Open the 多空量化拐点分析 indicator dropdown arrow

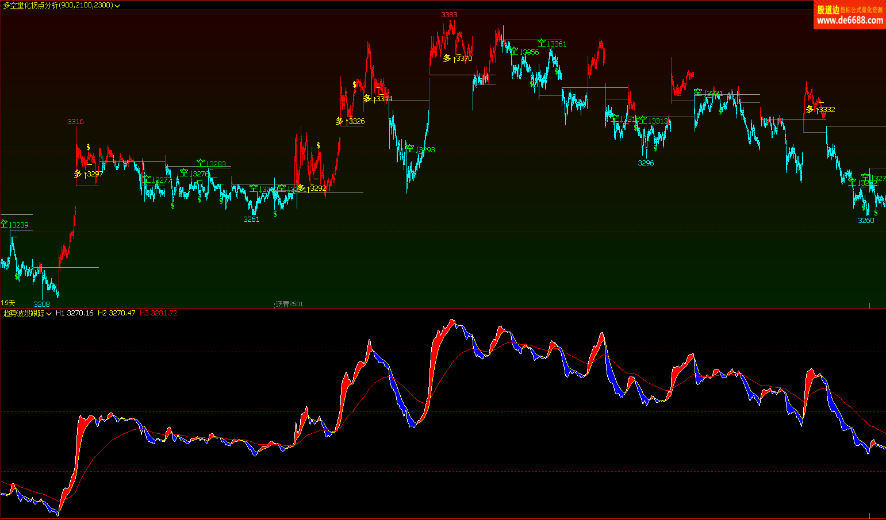coord(117,6)
